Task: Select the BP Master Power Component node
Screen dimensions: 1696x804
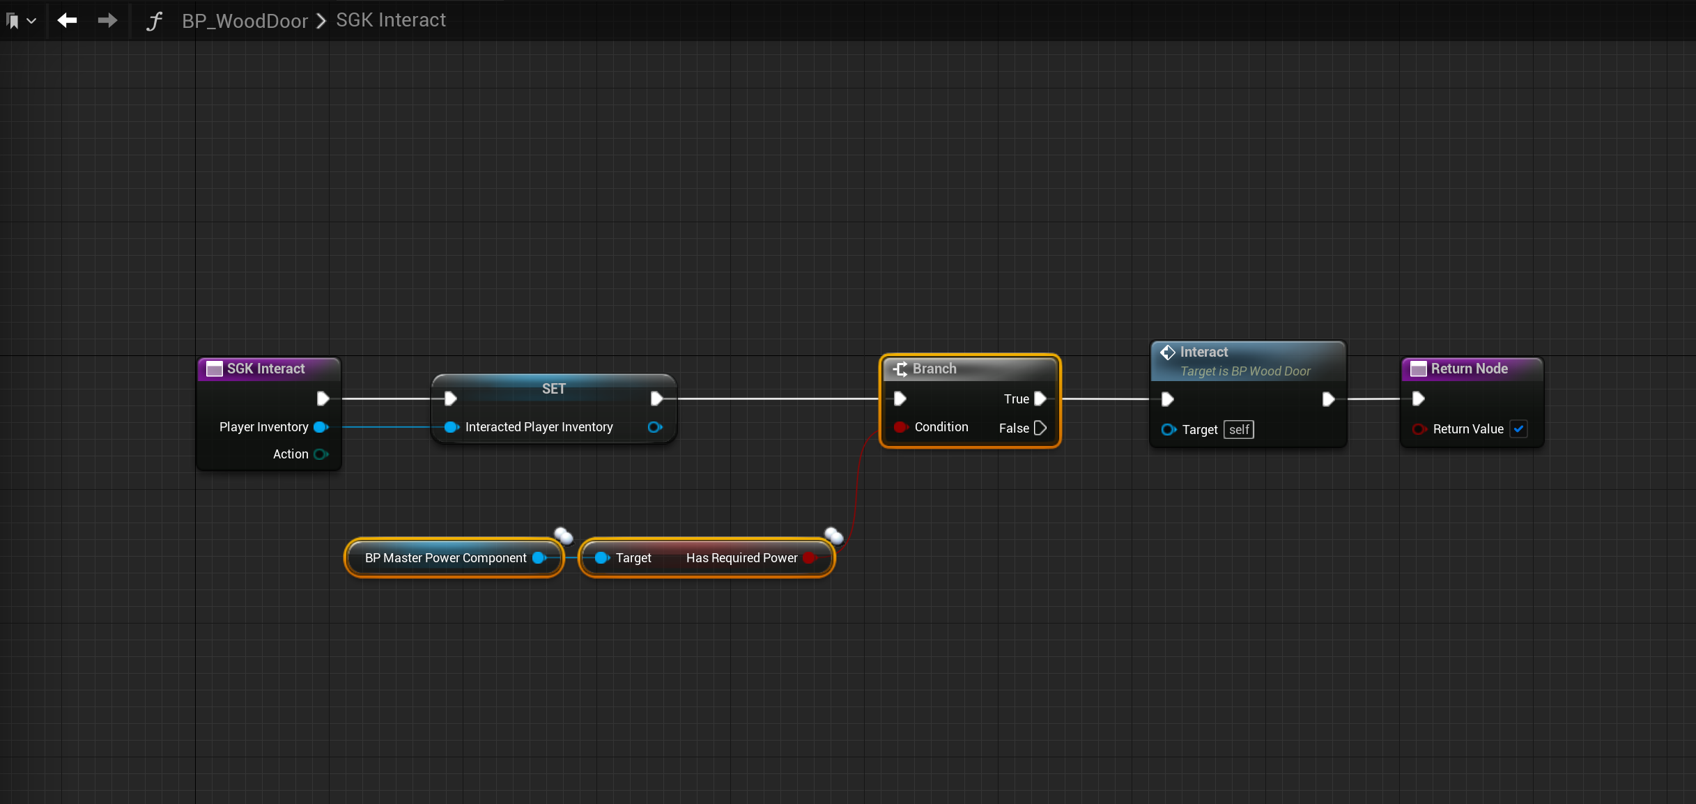Action: pyautogui.click(x=445, y=558)
